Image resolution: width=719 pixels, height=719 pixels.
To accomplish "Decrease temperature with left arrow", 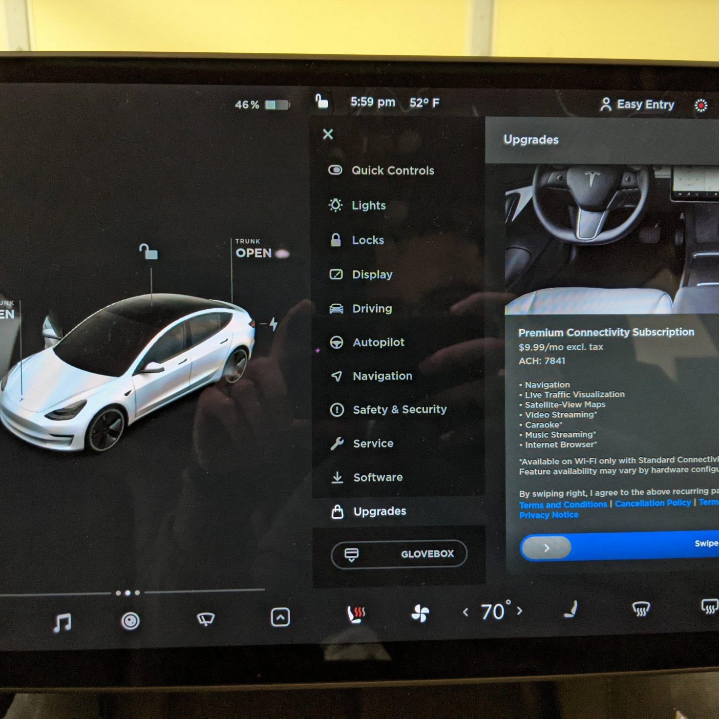I will [465, 612].
